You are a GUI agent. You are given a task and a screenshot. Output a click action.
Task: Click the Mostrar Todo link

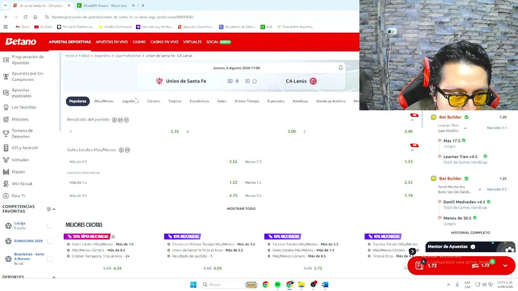point(241,209)
